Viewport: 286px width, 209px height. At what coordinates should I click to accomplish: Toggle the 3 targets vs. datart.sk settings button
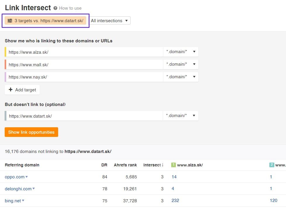point(45,21)
